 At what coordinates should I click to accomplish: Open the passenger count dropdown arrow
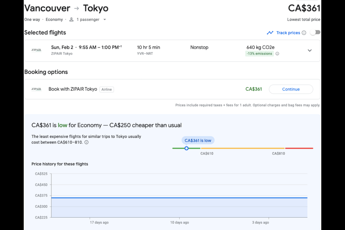pyautogui.click(x=105, y=20)
